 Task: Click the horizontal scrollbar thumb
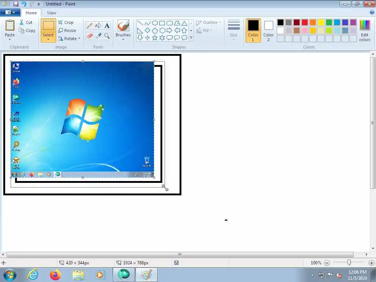pyautogui.click(x=180, y=254)
